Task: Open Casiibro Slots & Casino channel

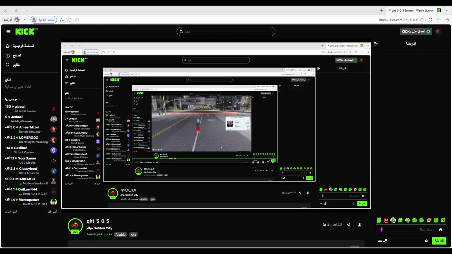Action: click(31, 150)
